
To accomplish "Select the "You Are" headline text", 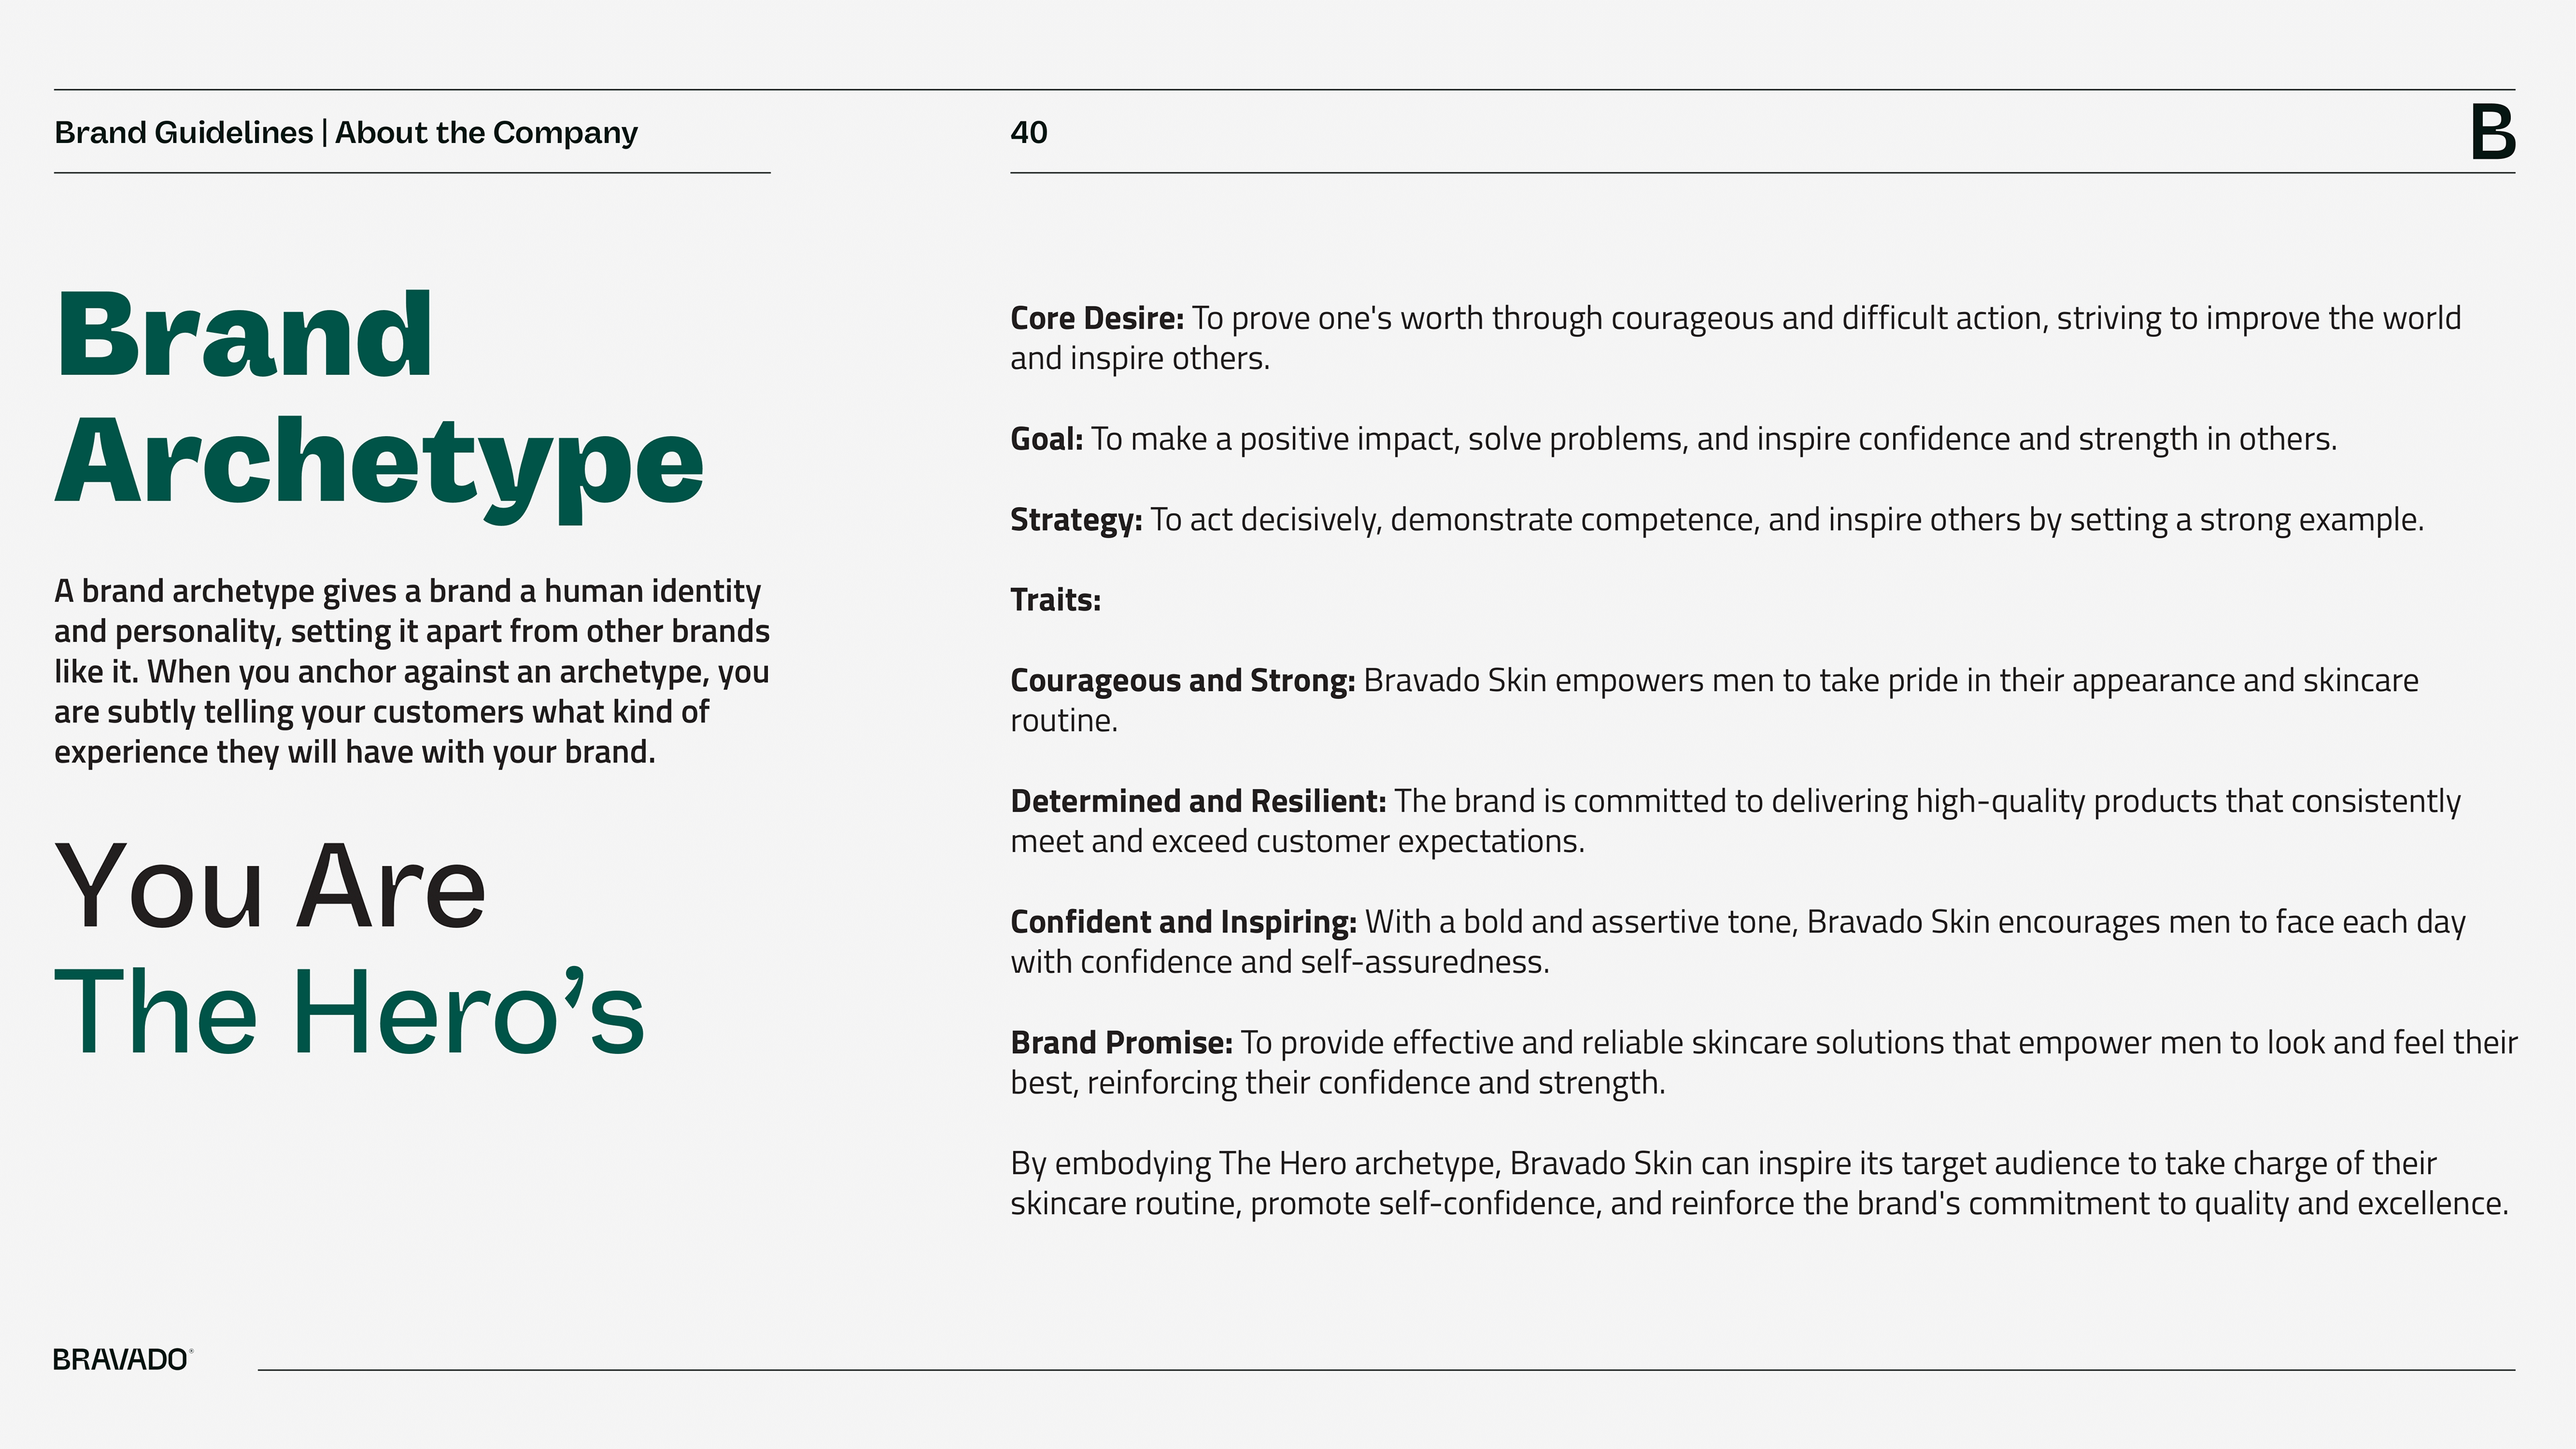I will pos(270,886).
